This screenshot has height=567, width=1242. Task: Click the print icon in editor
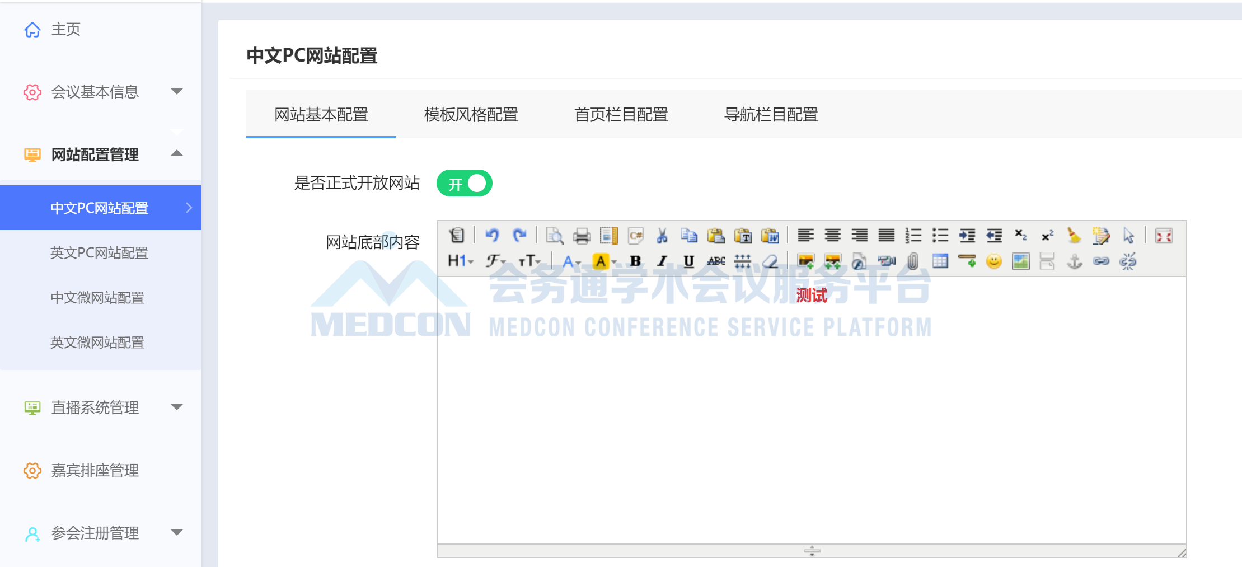click(x=582, y=236)
